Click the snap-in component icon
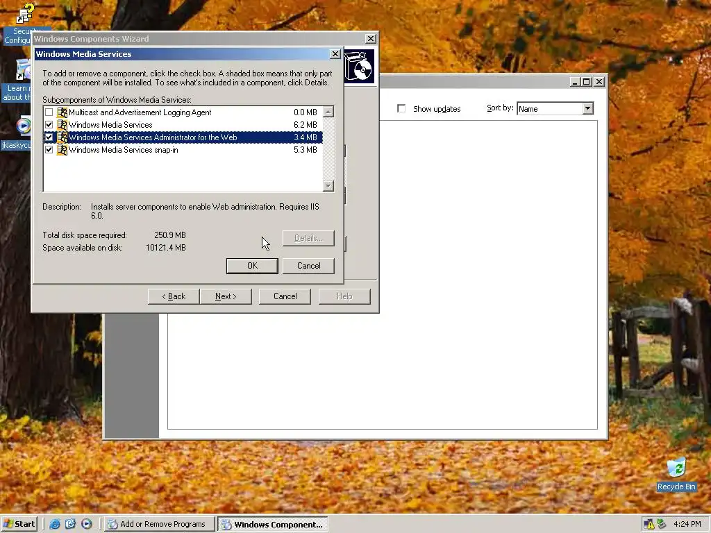 tap(62, 150)
